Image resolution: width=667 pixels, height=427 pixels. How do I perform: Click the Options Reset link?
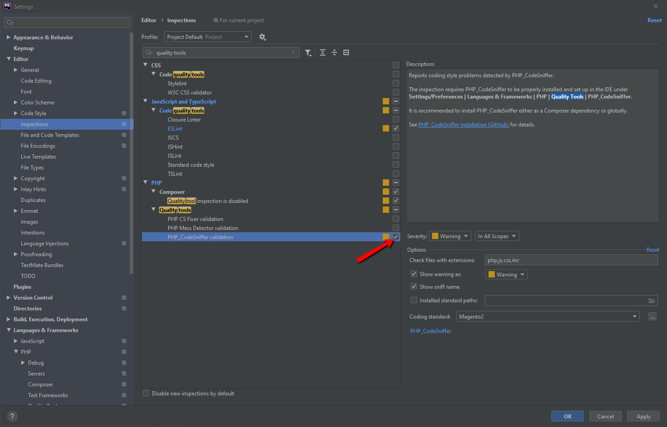click(x=653, y=250)
